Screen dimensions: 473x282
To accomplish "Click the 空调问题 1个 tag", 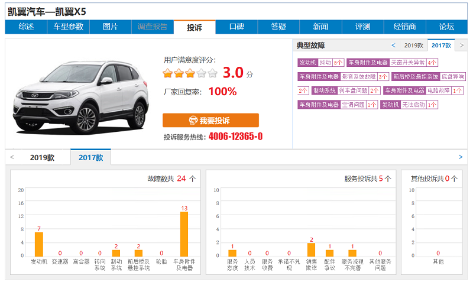I will click(x=338, y=105).
